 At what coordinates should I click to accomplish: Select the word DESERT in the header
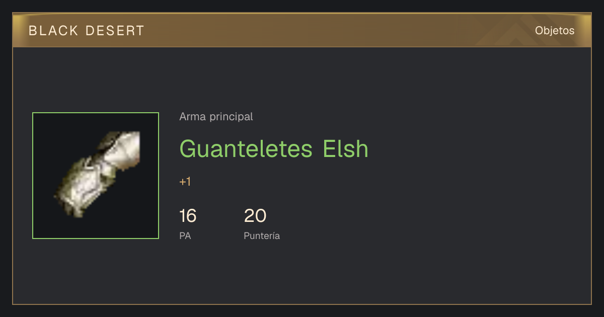(x=115, y=31)
